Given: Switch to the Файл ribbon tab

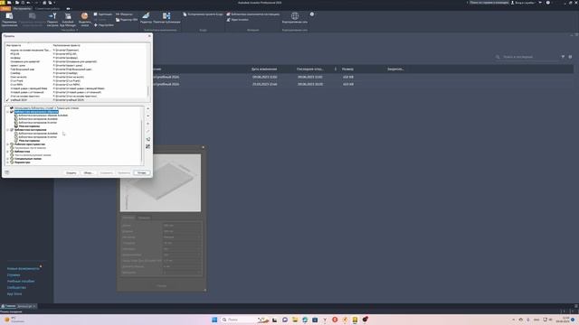Looking at the screenshot, I should (x=5, y=8).
